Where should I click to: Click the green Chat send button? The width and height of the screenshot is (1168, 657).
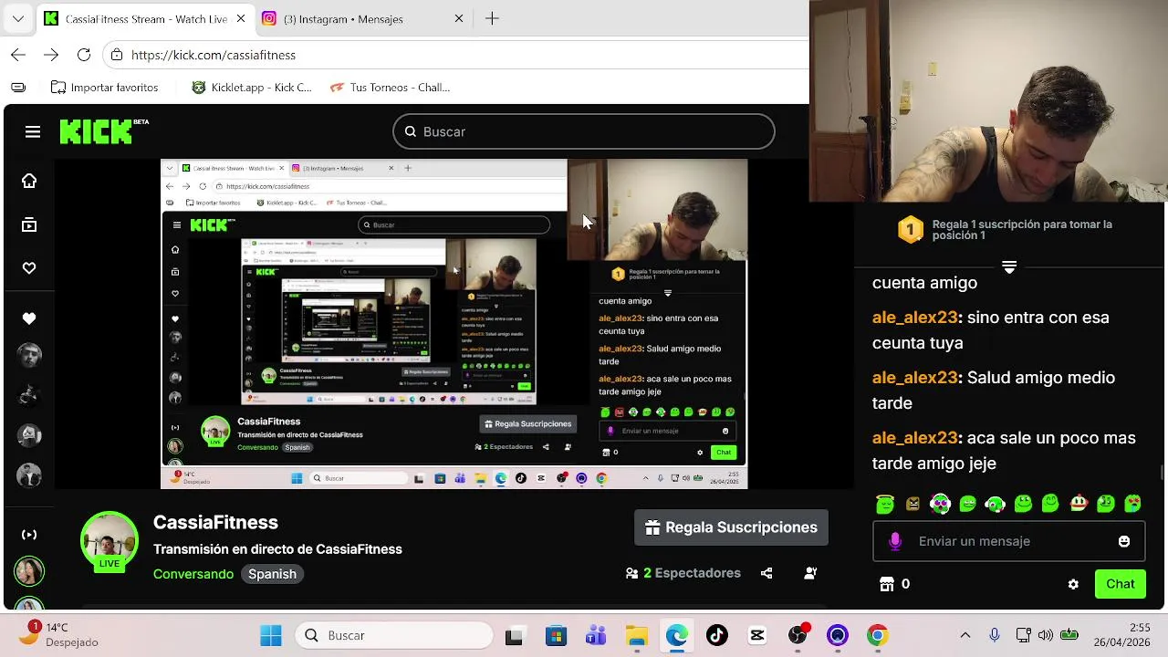[x=1121, y=584]
